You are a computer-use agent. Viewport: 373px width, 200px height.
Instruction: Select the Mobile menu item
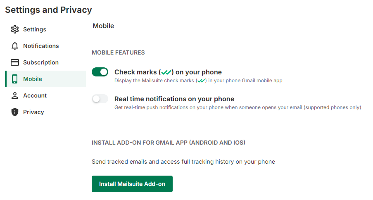tap(33, 79)
